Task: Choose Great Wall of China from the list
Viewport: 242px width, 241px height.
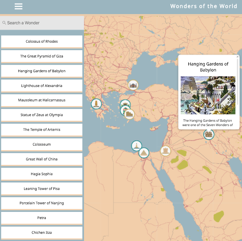Action: point(42,159)
